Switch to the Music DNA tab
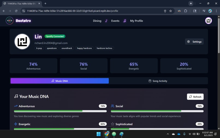This screenshot has width=220, height=138. (60, 81)
